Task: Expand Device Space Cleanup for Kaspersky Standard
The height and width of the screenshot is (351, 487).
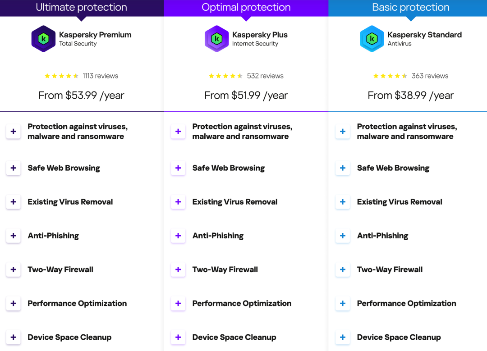Action: pyautogui.click(x=343, y=337)
